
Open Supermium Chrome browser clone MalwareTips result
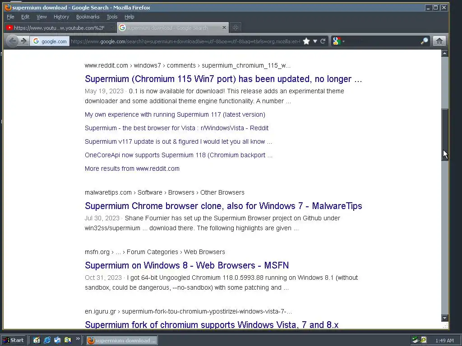click(223, 206)
